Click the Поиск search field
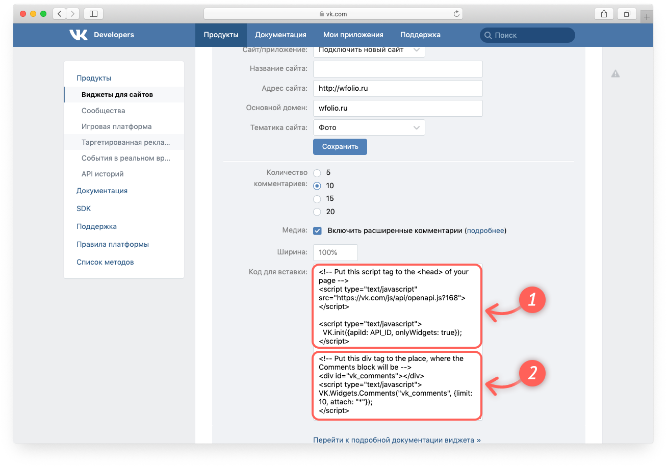The width and height of the screenshot is (667, 466). click(527, 35)
